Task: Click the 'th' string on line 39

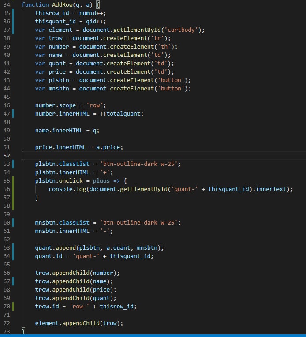Action: [164, 47]
